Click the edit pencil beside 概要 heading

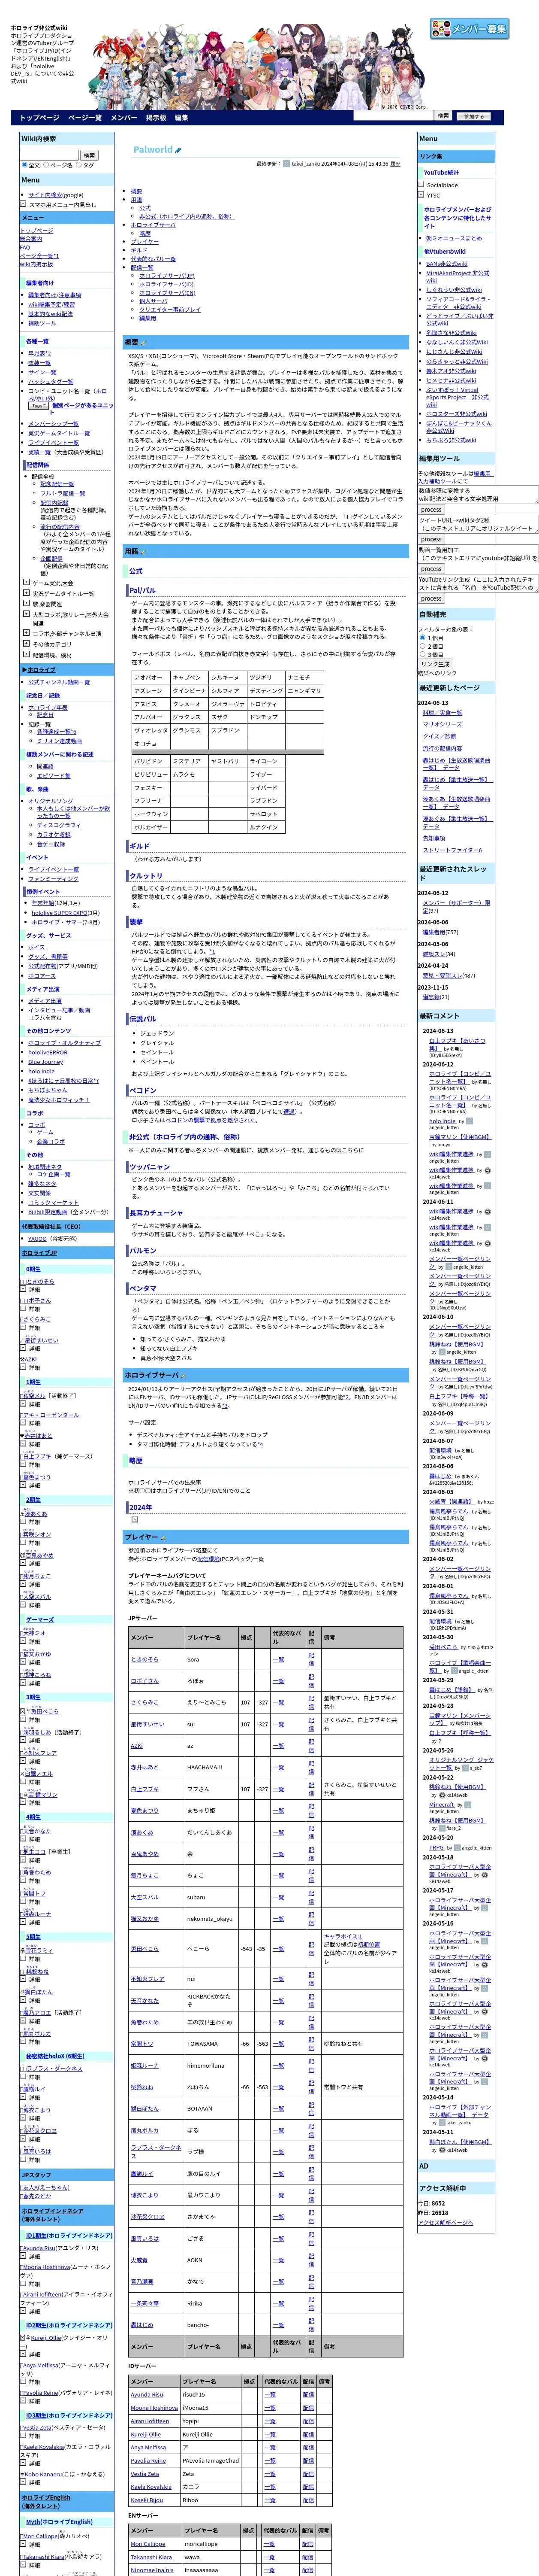pos(144,342)
